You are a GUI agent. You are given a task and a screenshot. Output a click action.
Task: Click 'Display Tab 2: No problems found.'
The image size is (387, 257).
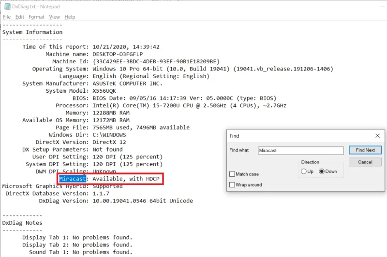(77, 244)
